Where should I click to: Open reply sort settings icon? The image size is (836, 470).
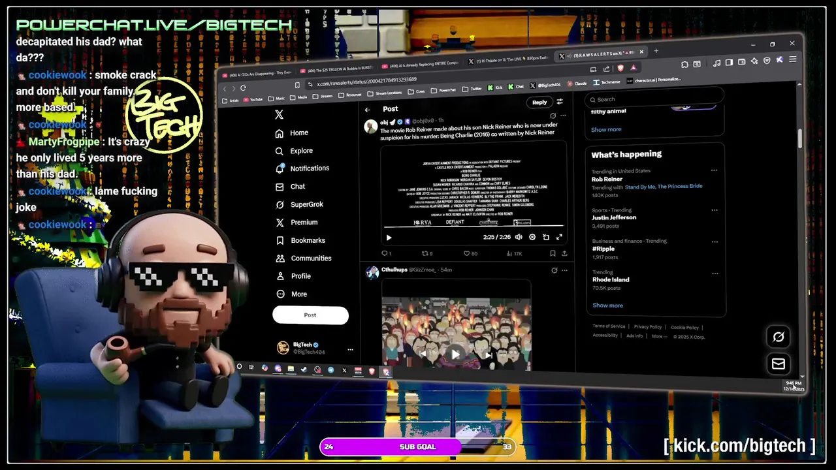tap(560, 102)
